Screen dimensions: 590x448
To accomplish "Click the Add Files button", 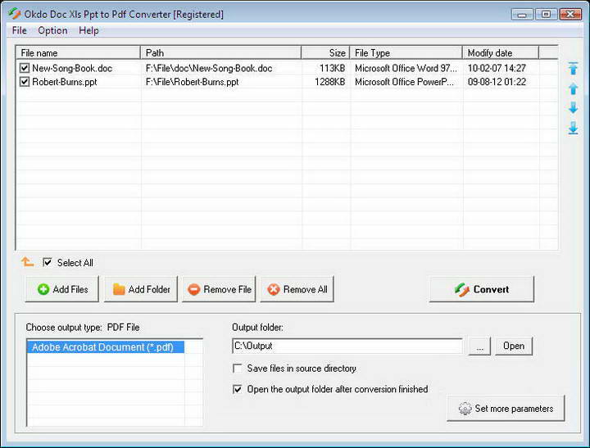I will (62, 289).
